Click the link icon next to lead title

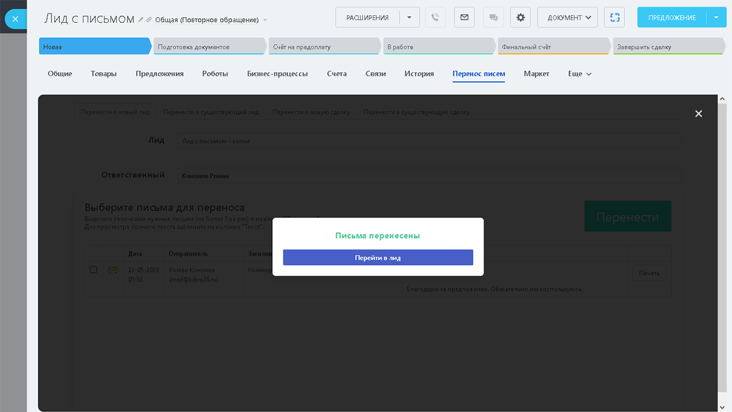(x=149, y=19)
